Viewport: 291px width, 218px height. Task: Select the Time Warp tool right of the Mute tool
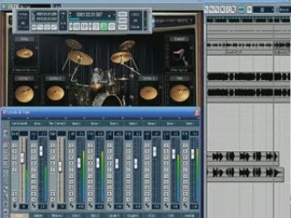pyautogui.click(x=228, y=9)
